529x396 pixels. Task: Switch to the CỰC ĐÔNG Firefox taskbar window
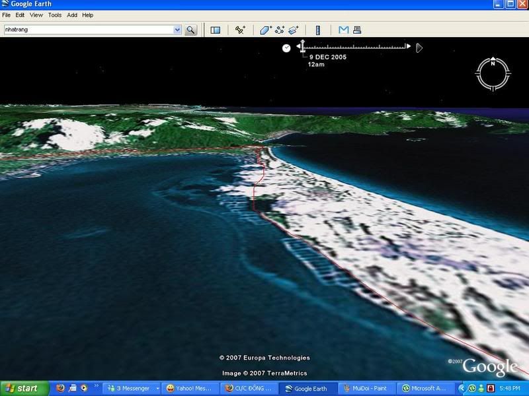pos(249,389)
